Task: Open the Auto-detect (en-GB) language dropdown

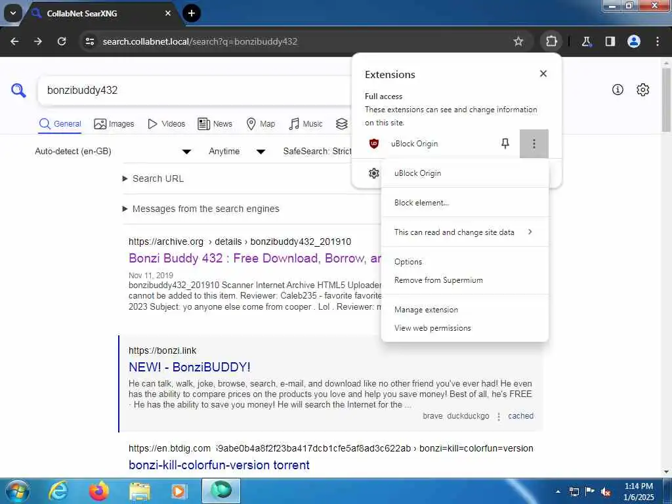Action: [113, 152]
